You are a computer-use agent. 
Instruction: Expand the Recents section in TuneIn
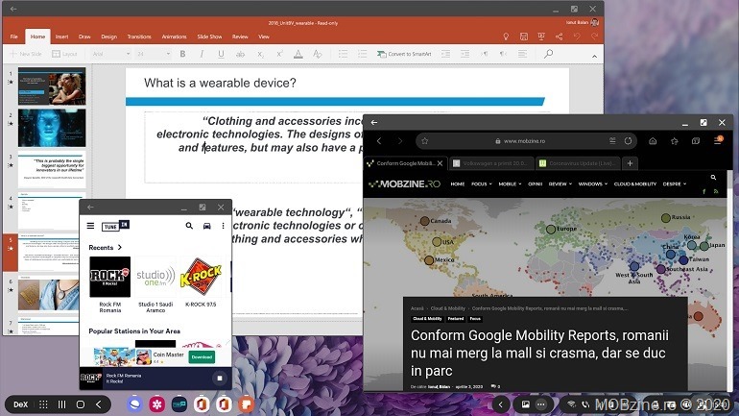(x=106, y=247)
